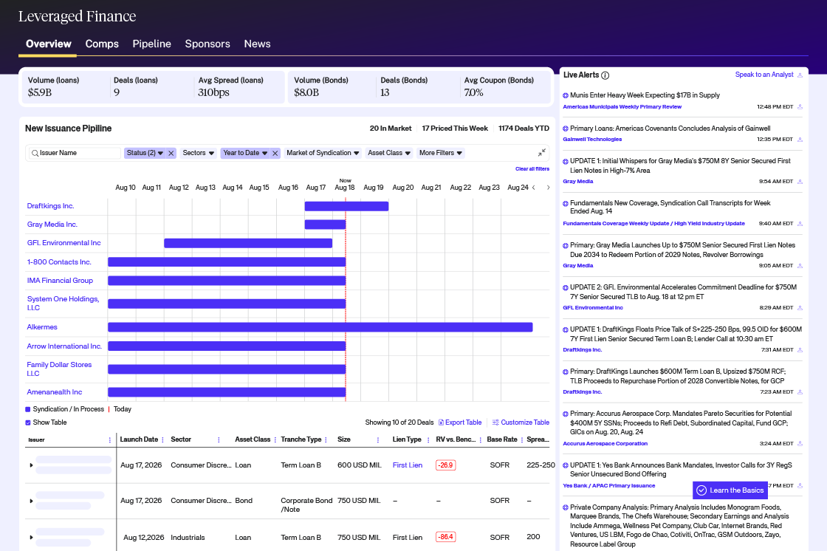Expand the Corporate Bond /Note row

(x=31, y=502)
